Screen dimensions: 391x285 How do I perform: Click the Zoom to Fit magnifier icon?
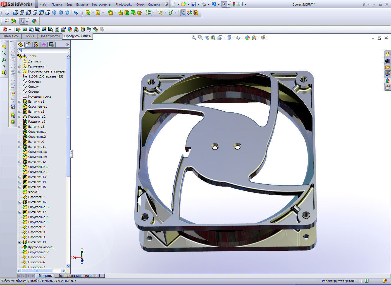tap(194, 38)
